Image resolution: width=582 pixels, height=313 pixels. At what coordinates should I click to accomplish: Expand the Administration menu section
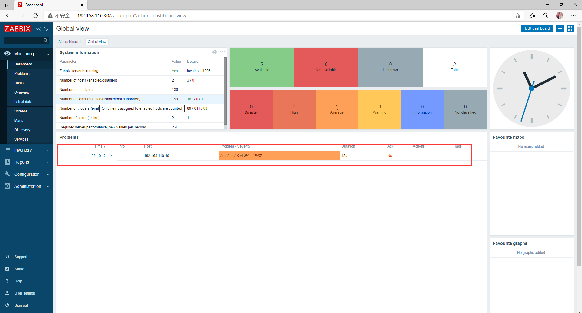(48, 187)
